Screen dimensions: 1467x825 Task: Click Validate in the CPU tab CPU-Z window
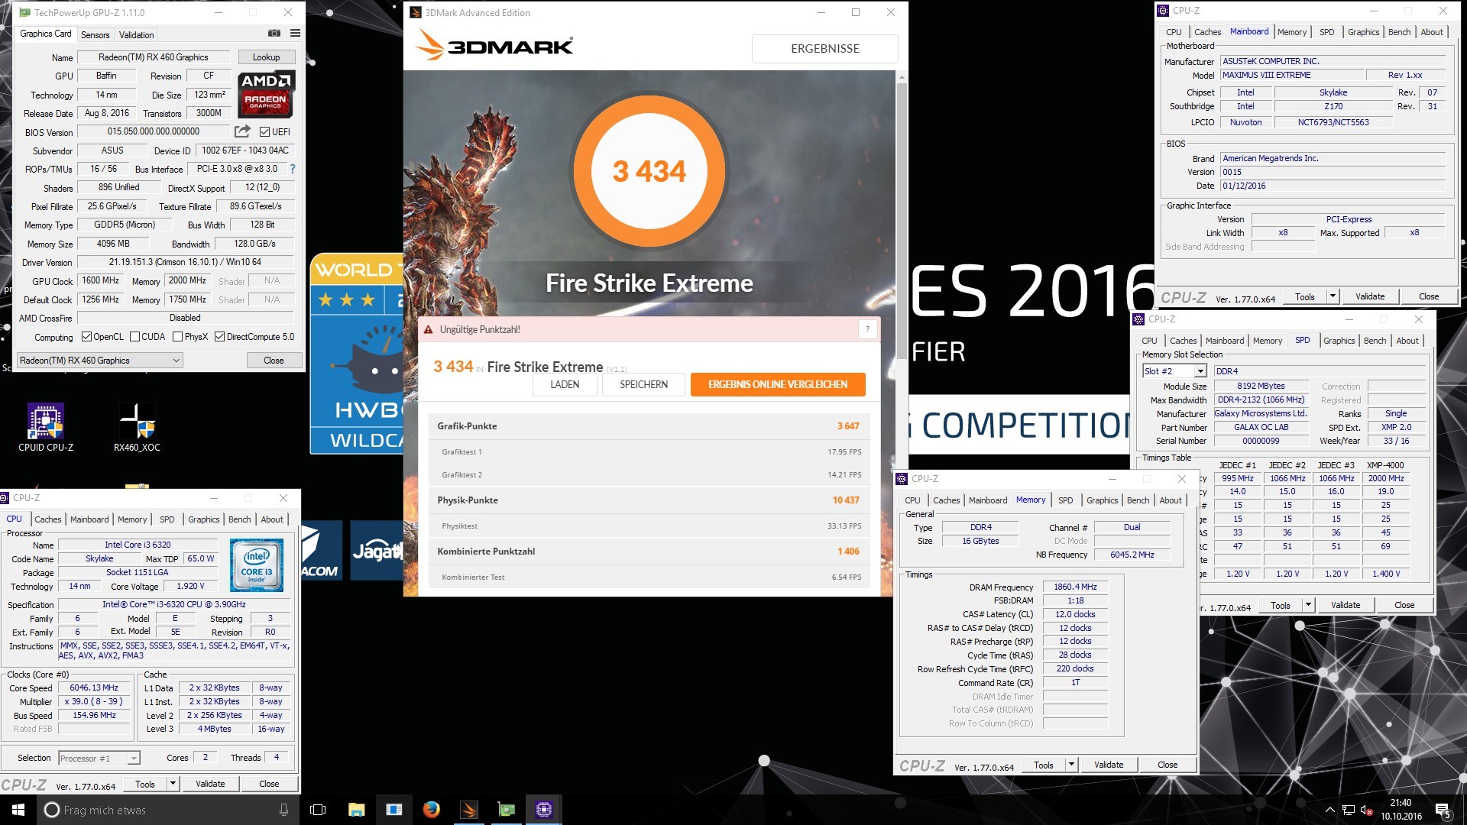[x=210, y=784]
